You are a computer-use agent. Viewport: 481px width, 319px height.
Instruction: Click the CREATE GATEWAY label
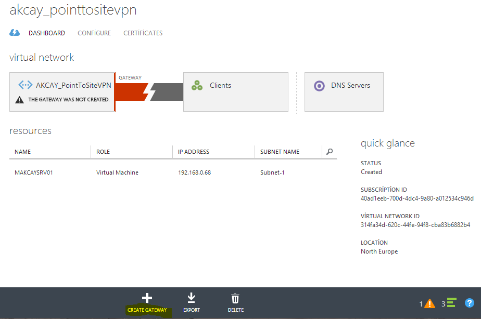(x=147, y=310)
